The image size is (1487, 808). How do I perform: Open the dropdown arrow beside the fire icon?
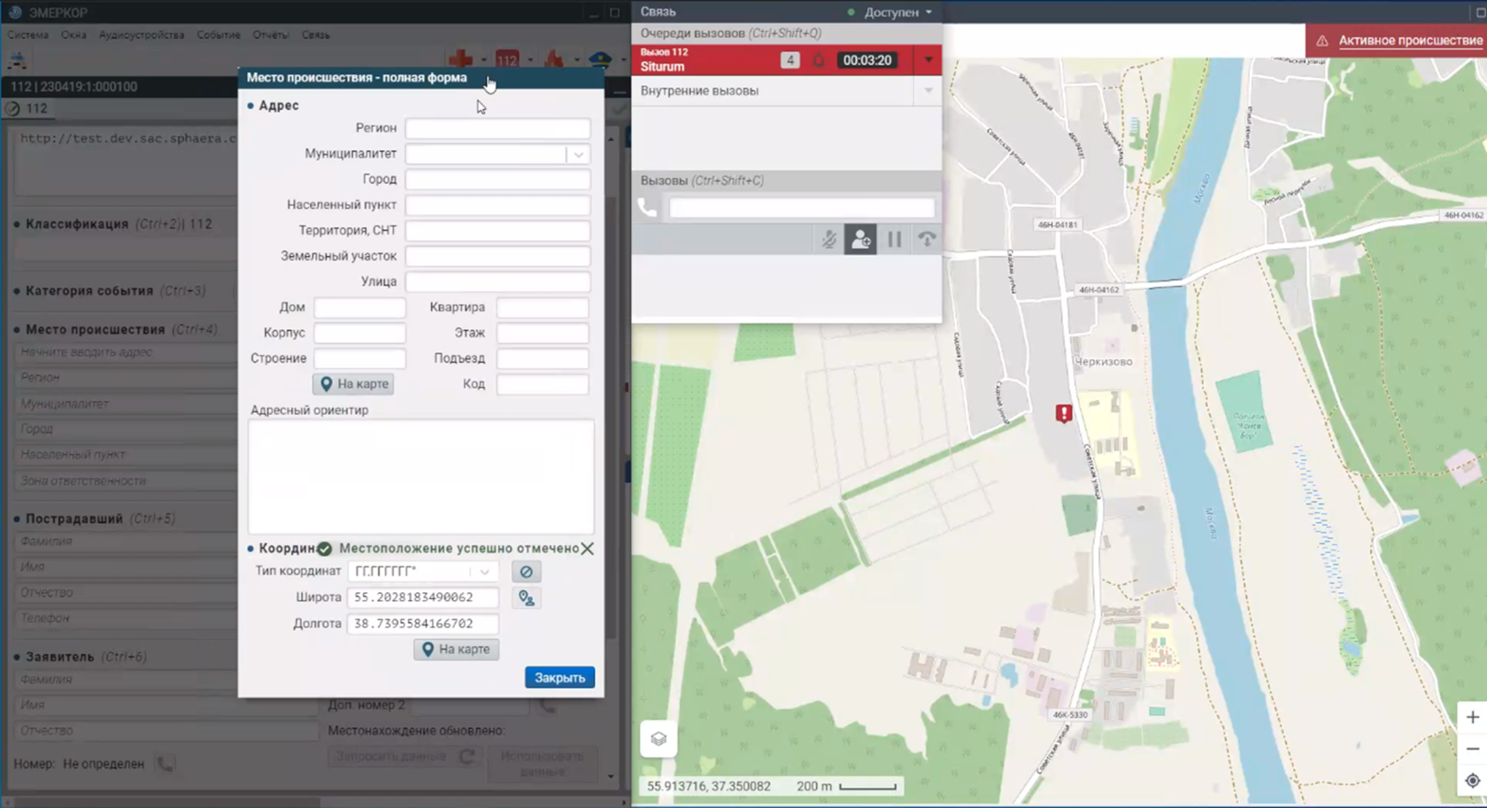click(x=576, y=60)
